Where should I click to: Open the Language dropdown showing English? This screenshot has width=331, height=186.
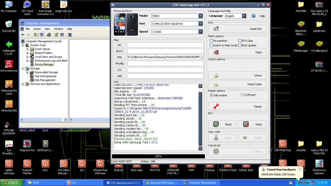pos(244,16)
